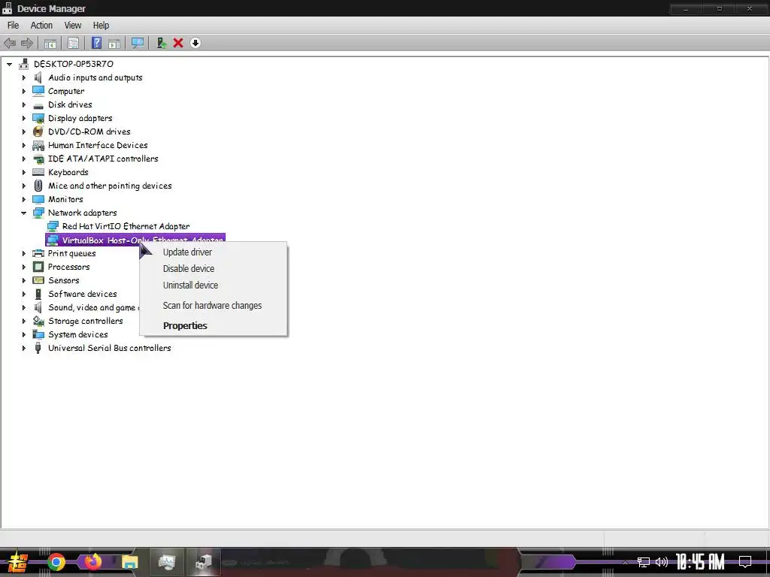Open the notification center icon

pyautogui.click(x=745, y=562)
